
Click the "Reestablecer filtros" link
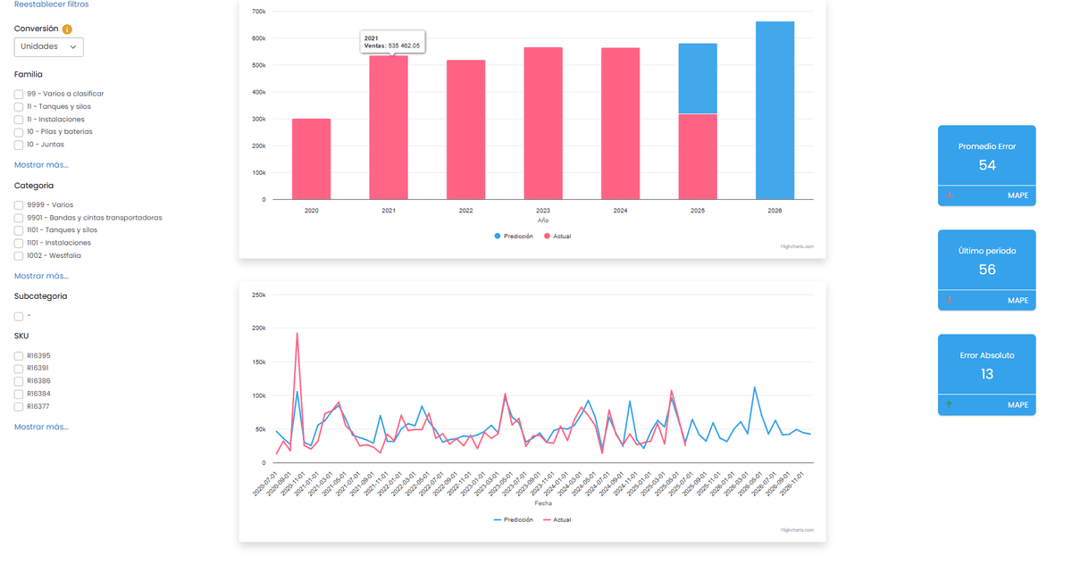pyautogui.click(x=50, y=4)
